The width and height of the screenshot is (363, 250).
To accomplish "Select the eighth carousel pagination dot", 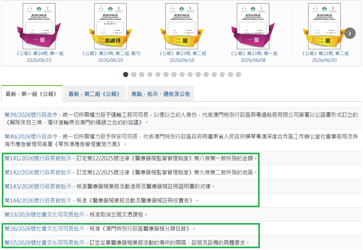I will click(x=182, y=75).
